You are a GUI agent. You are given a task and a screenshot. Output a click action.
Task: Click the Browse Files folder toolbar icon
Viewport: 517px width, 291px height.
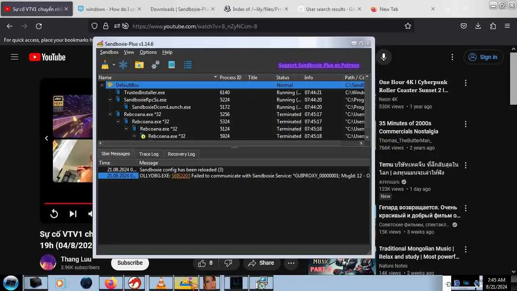click(139, 65)
